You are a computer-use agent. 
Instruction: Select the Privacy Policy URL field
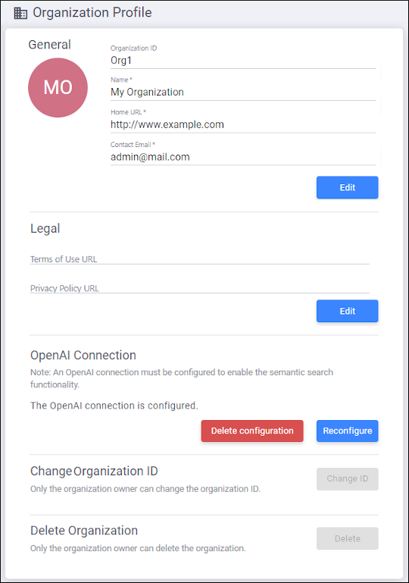[x=200, y=288]
